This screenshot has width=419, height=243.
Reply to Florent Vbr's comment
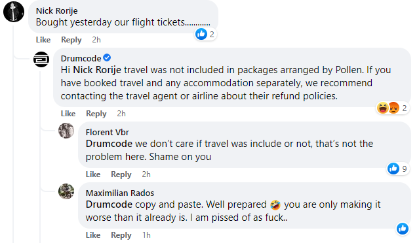(121, 174)
